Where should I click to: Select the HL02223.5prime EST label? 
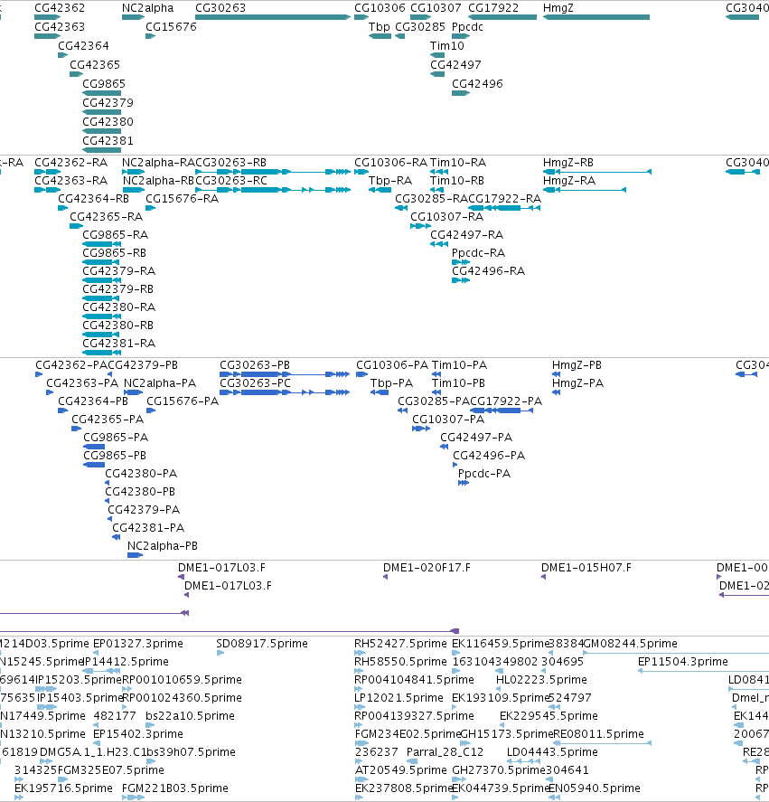point(541,680)
